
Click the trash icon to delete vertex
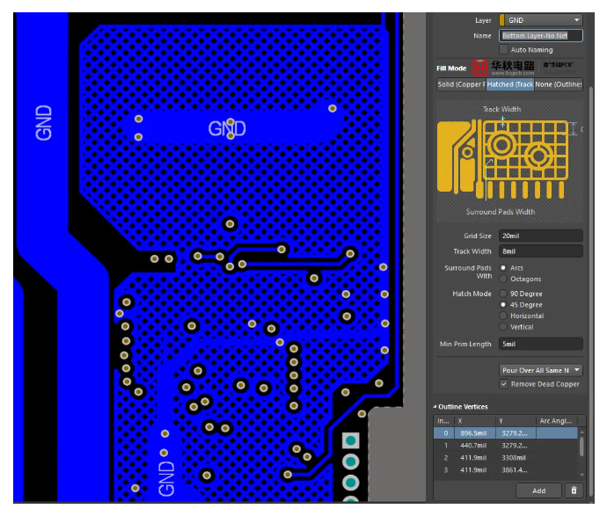[x=574, y=491]
